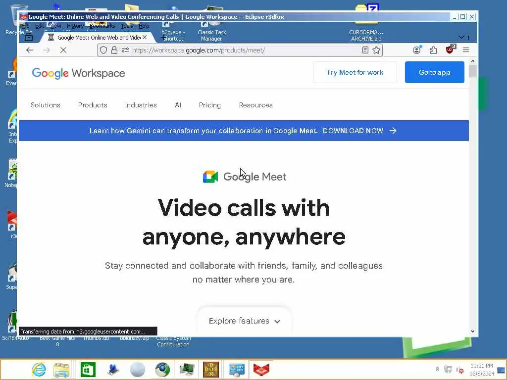Click the Google Workspace logo
507x380 pixels.
tap(78, 73)
